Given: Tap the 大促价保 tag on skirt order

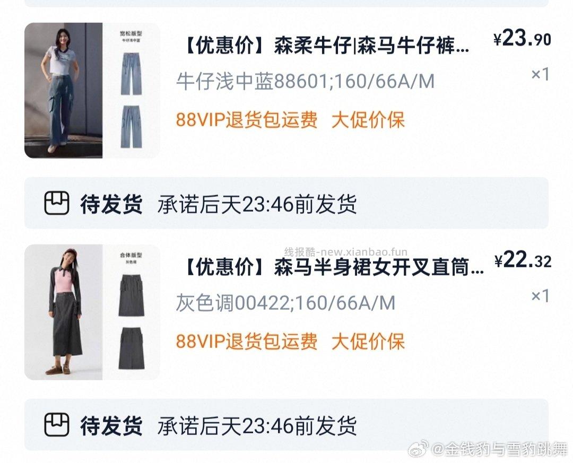Looking at the screenshot, I should pyautogui.click(x=368, y=342).
